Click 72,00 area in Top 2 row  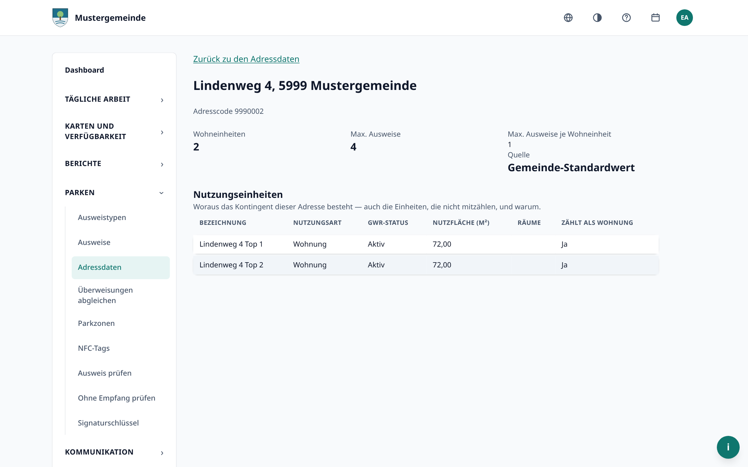click(x=442, y=265)
